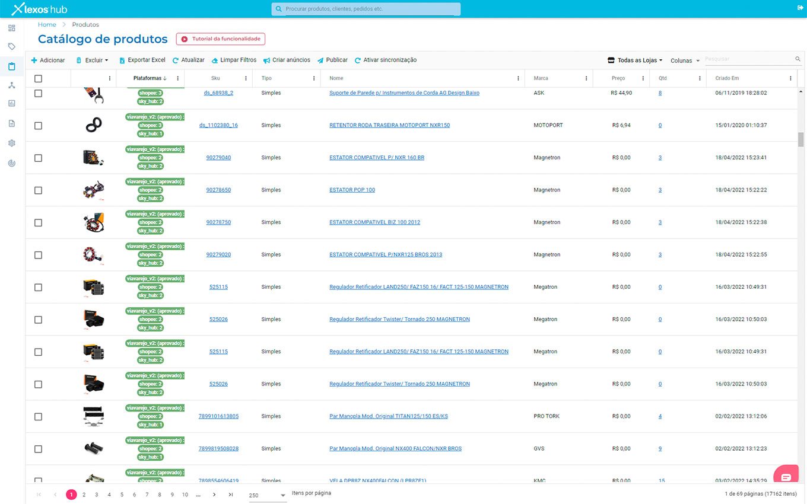Viewport: 807px width, 504px height.
Task: Open the items per page 250 dropdown
Action: [268, 495]
